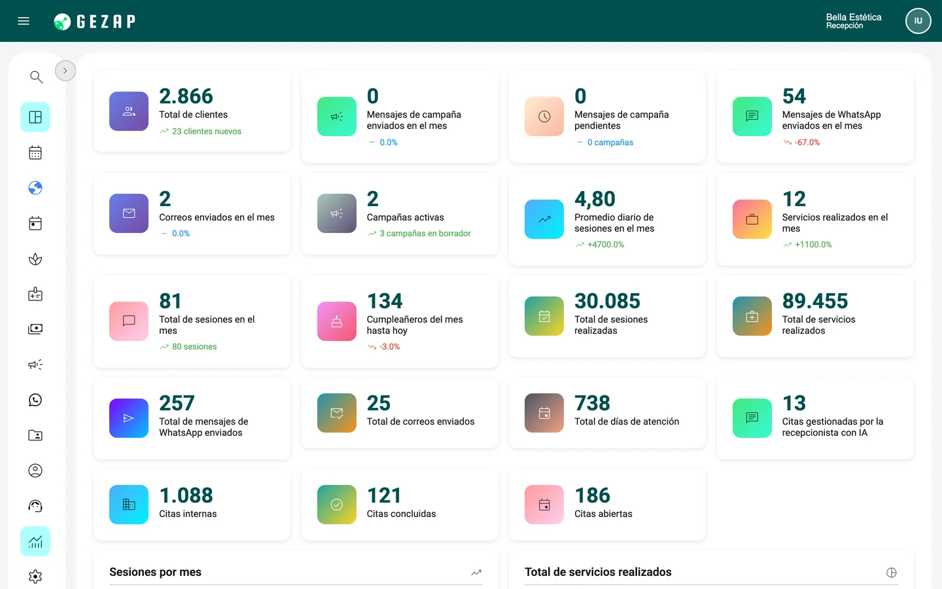Image resolution: width=942 pixels, height=589 pixels.
Task: Click the GEZAP logo
Action: [x=95, y=22]
